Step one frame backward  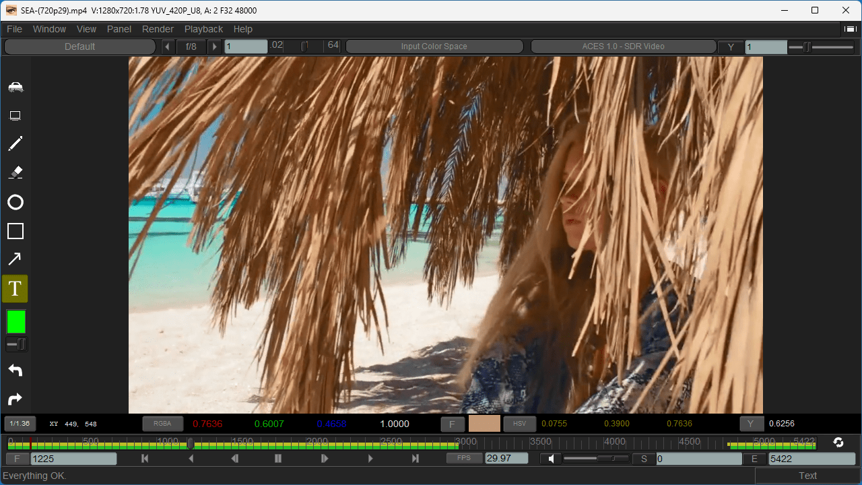234,459
